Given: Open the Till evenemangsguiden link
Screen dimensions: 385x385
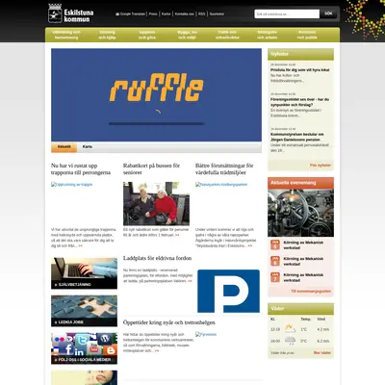Looking at the screenshot, I should (311, 292).
